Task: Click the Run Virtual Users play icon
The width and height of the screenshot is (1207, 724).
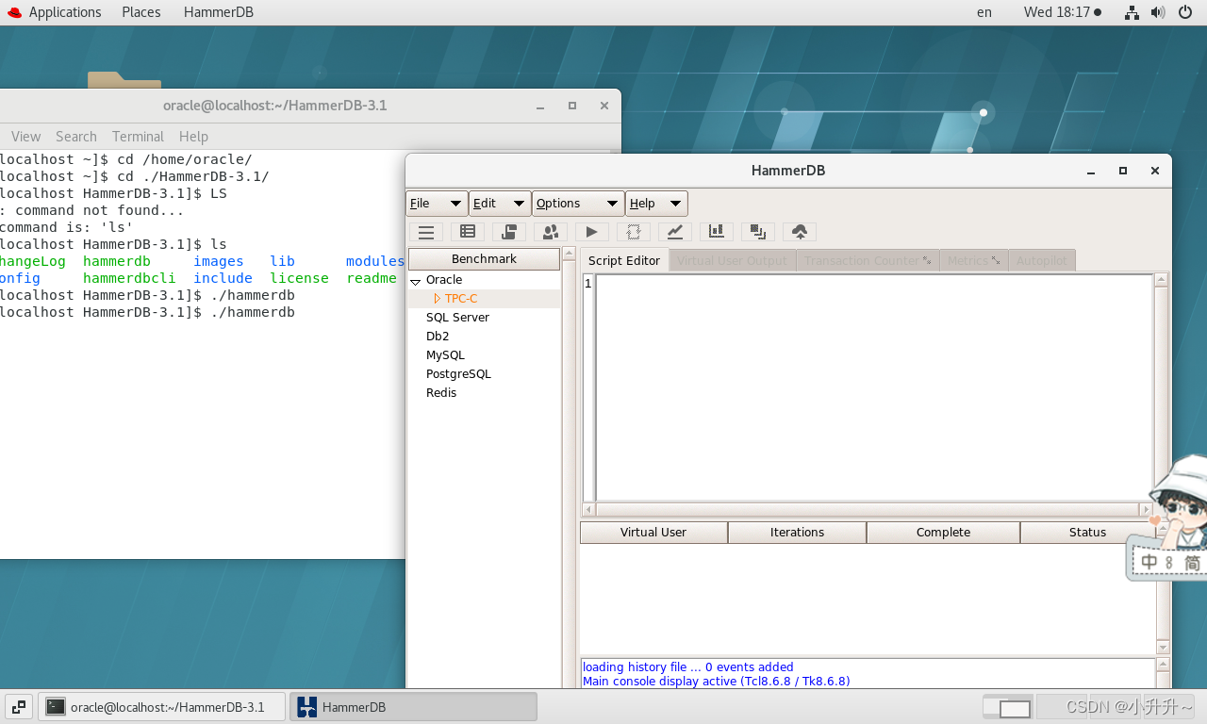Action: point(591,231)
